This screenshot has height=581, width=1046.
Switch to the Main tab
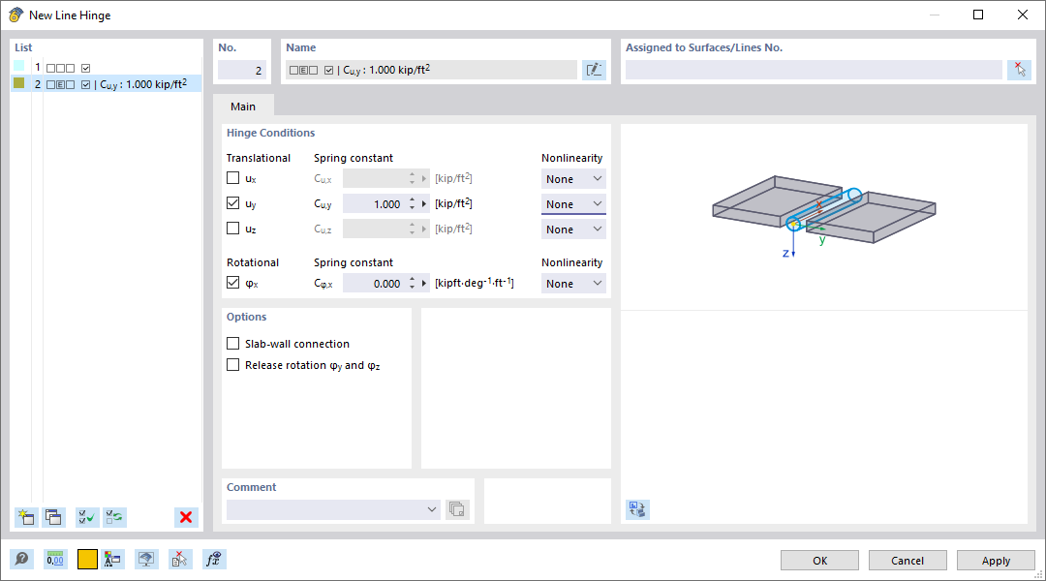pyautogui.click(x=242, y=107)
